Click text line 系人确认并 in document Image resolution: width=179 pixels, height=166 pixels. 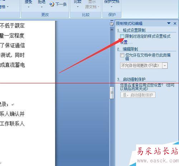[x=12, y=114]
